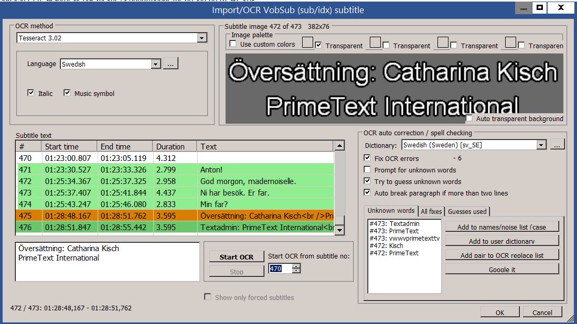
Task: Select subtitle row 471 with text Anton!
Action: point(175,169)
